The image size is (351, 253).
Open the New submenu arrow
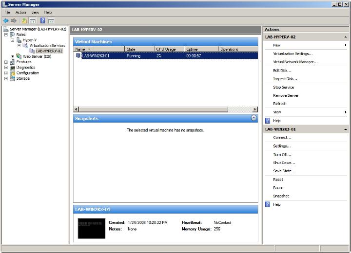(x=346, y=45)
